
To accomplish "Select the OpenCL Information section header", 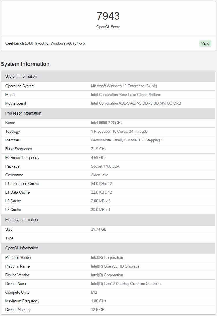I will pyautogui.click(x=22, y=248).
